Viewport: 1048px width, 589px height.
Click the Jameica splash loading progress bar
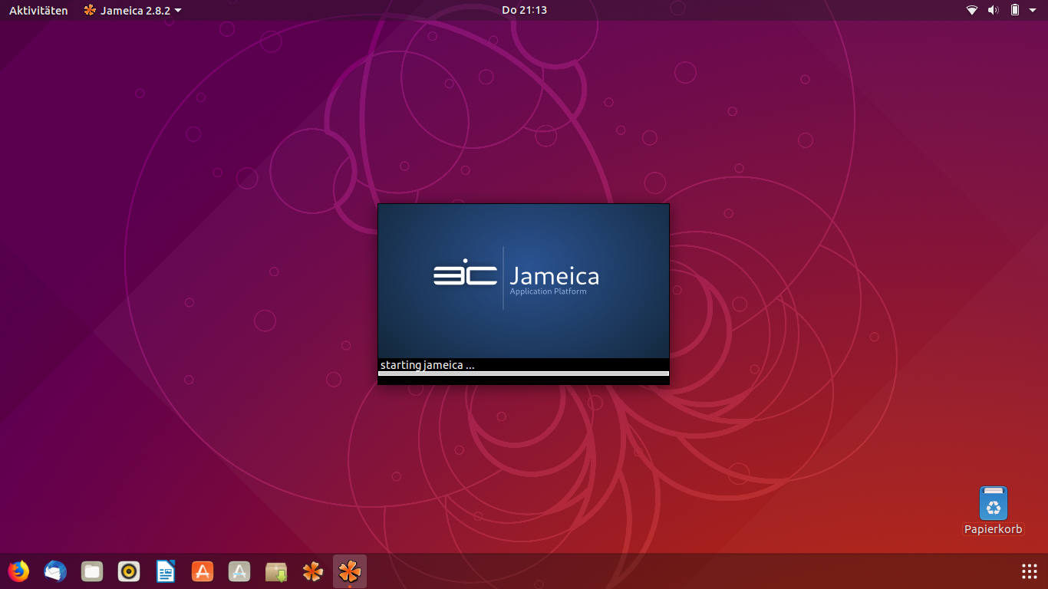[524, 373]
